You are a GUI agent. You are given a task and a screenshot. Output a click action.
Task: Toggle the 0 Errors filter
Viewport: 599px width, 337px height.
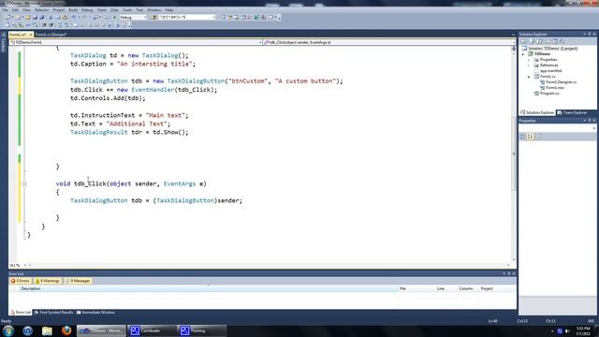(x=21, y=281)
